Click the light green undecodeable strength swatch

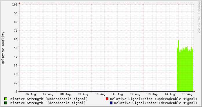pyautogui.click(x=6, y=99)
